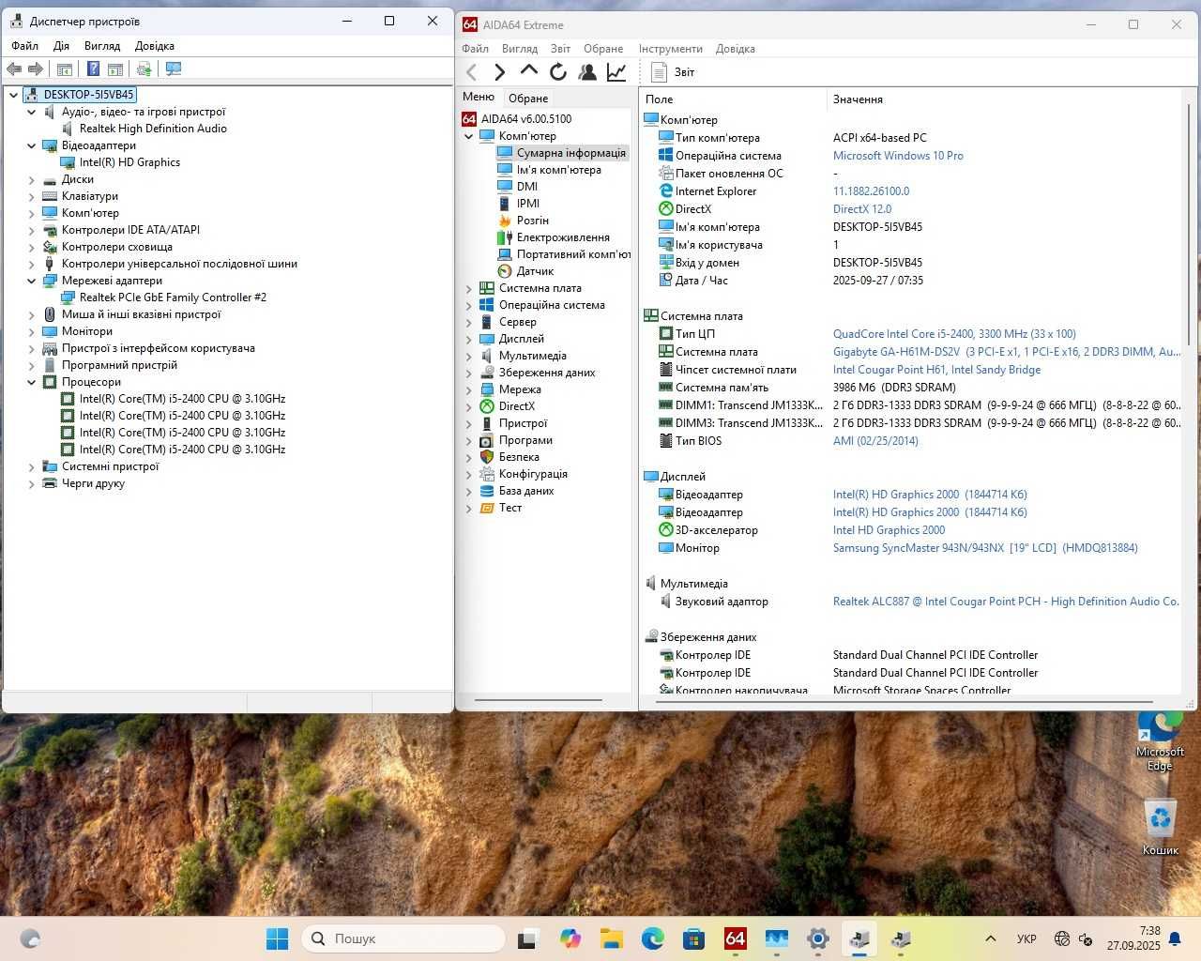Show hidden tray icons chevron
1201x961 pixels.
[x=990, y=938]
